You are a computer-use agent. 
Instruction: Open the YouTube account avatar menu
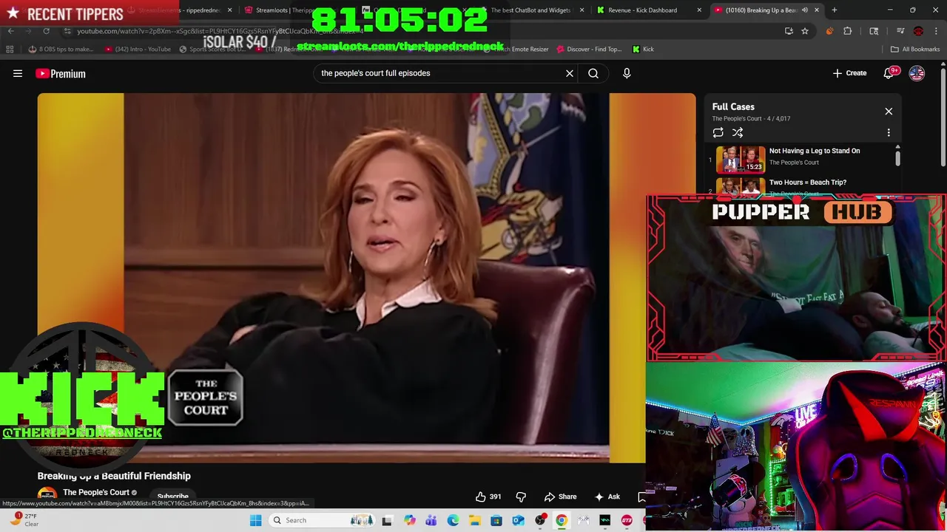click(917, 73)
